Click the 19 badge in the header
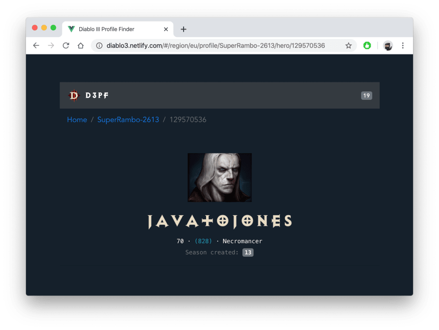This screenshot has width=439, height=330. (x=366, y=95)
